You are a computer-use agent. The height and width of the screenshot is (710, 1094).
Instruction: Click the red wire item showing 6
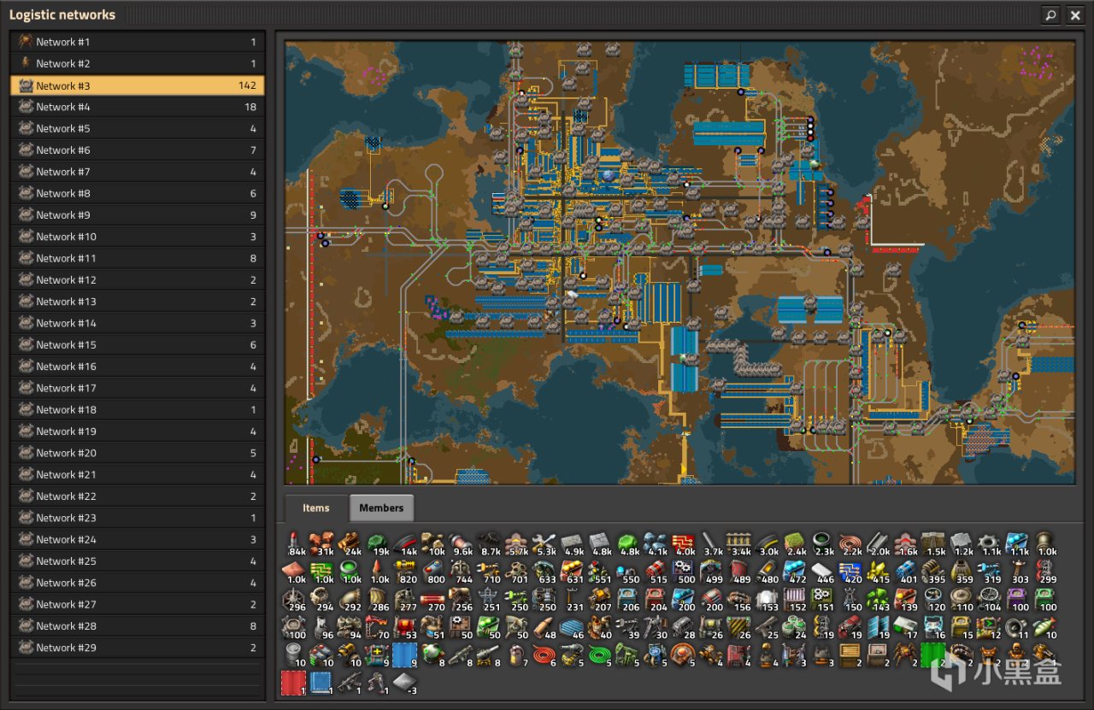(544, 655)
